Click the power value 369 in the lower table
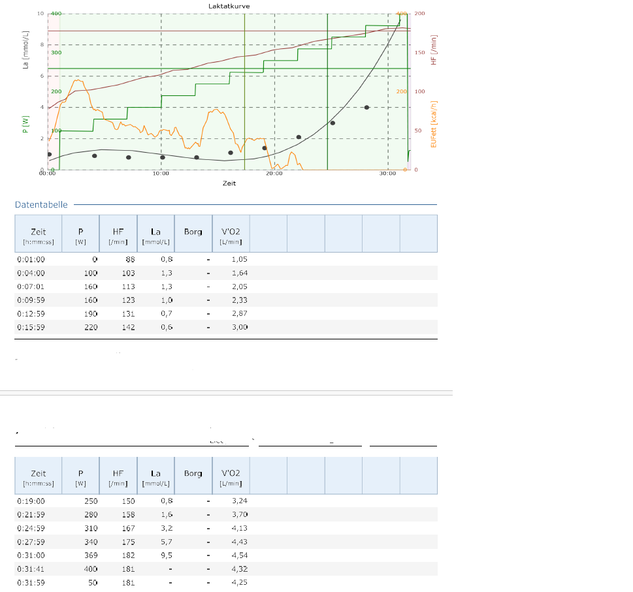 pos(91,555)
